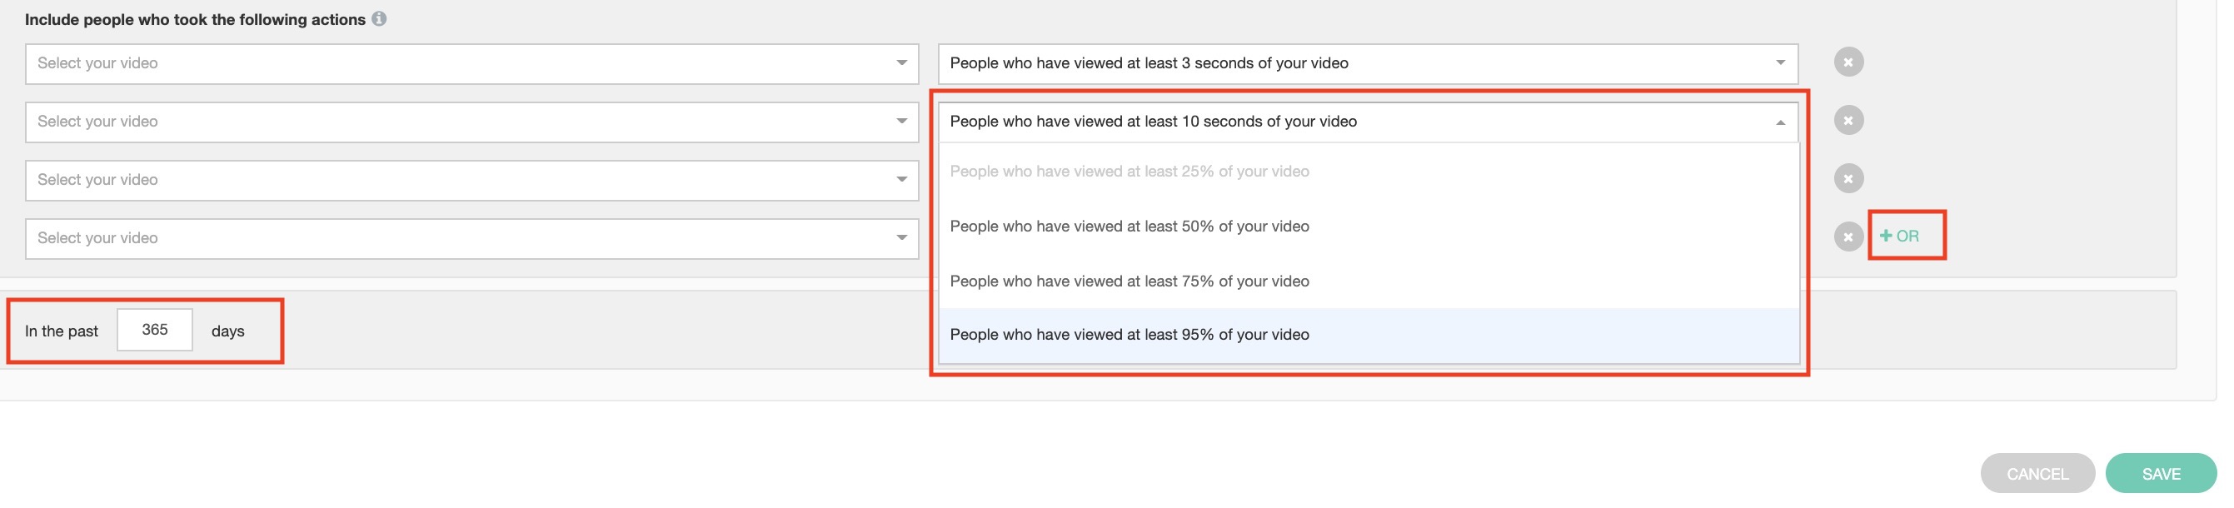Remove the first video action row
The height and width of the screenshot is (508, 2234).
[1848, 62]
